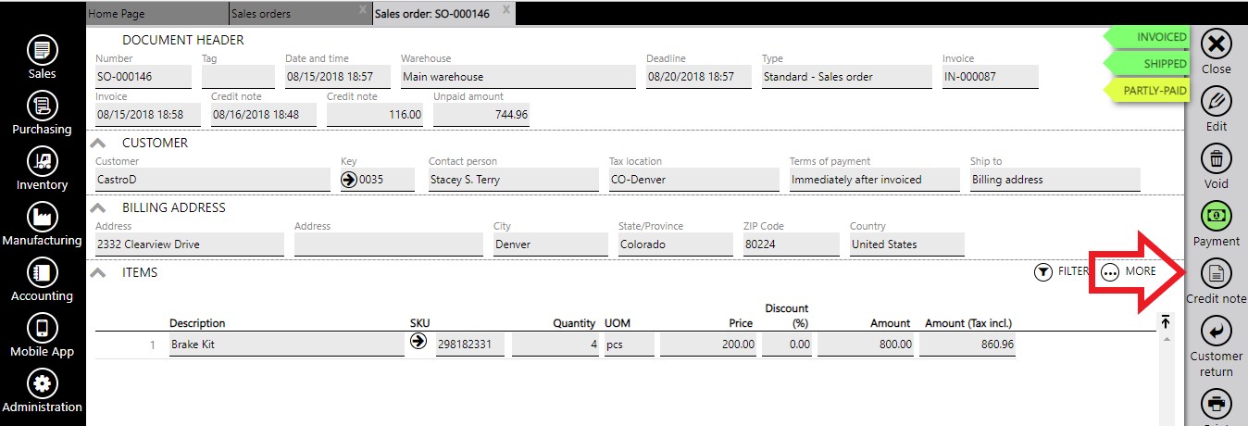Image resolution: width=1248 pixels, height=426 pixels.
Task: Switch to the Home Page tab
Action: (x=156, y=14)
